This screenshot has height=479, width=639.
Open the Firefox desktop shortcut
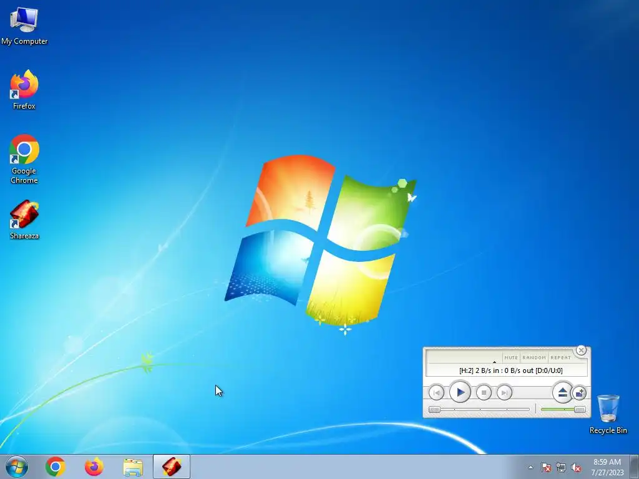[24, 90]
